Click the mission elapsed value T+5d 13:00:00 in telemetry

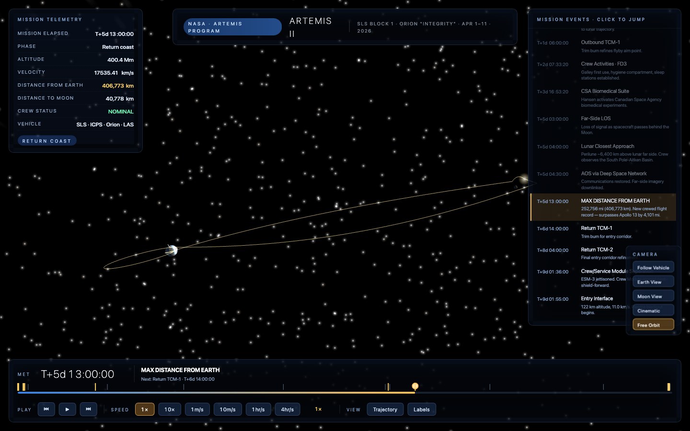[x=115, y=34]
